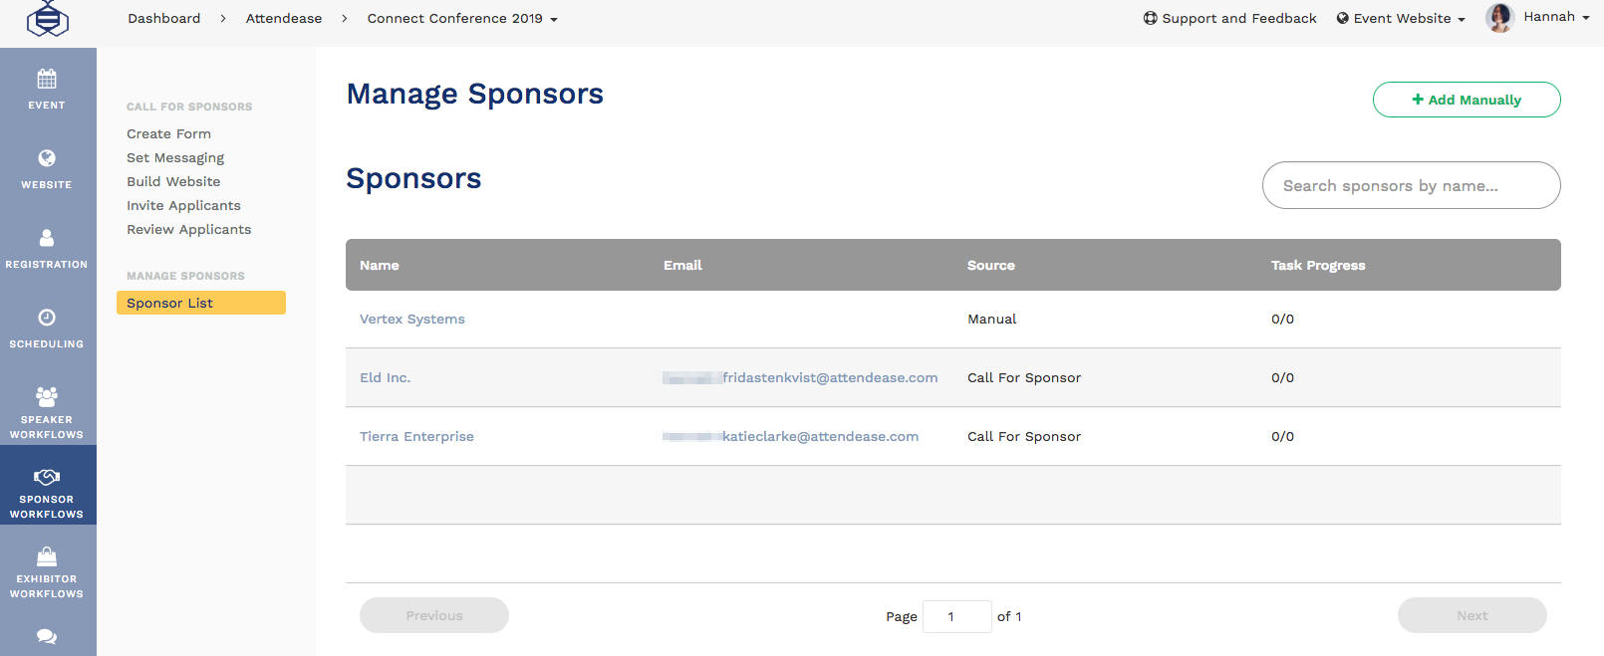This screenshot has height=656, width=1604.
Task: Click the Support and Feedback life ring icon
Action: pos(1149,17)
